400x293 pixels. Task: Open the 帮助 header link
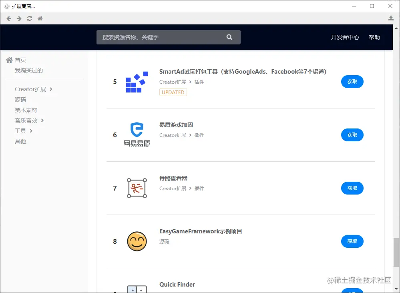pos(374,37)
